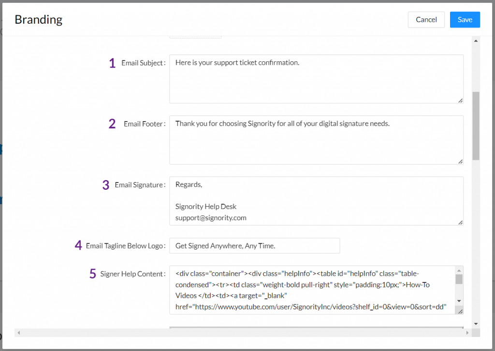Cancel the branding changes
The image size is (495, 351).
[426, 20]
